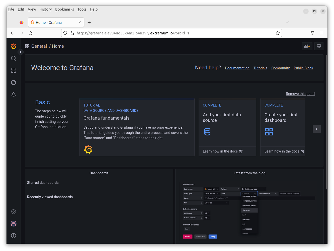
Task: Open the Public Slack link
Action: (x=303, y=68)
